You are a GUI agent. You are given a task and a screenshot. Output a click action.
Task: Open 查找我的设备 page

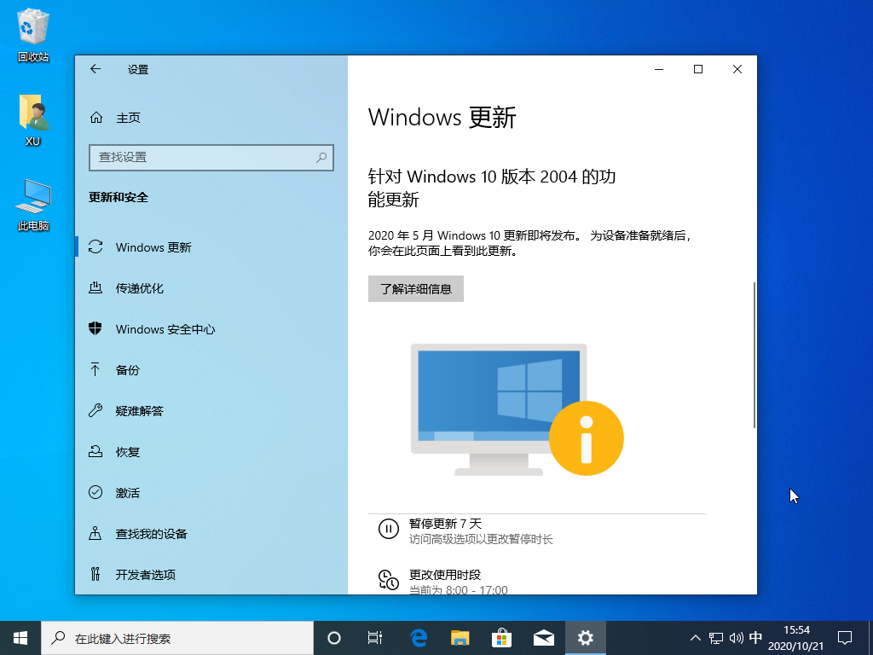(x=151, y=534)
